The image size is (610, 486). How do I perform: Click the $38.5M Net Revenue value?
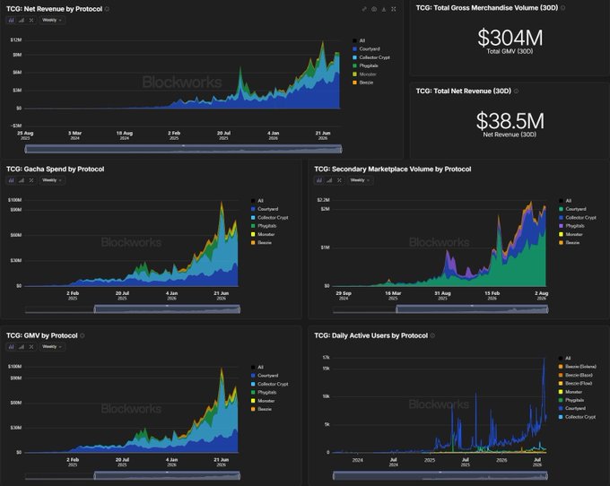(x=510, y=121)
